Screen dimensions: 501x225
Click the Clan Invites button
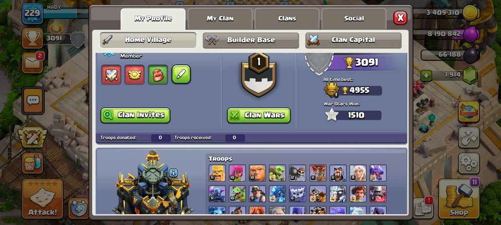135,115
